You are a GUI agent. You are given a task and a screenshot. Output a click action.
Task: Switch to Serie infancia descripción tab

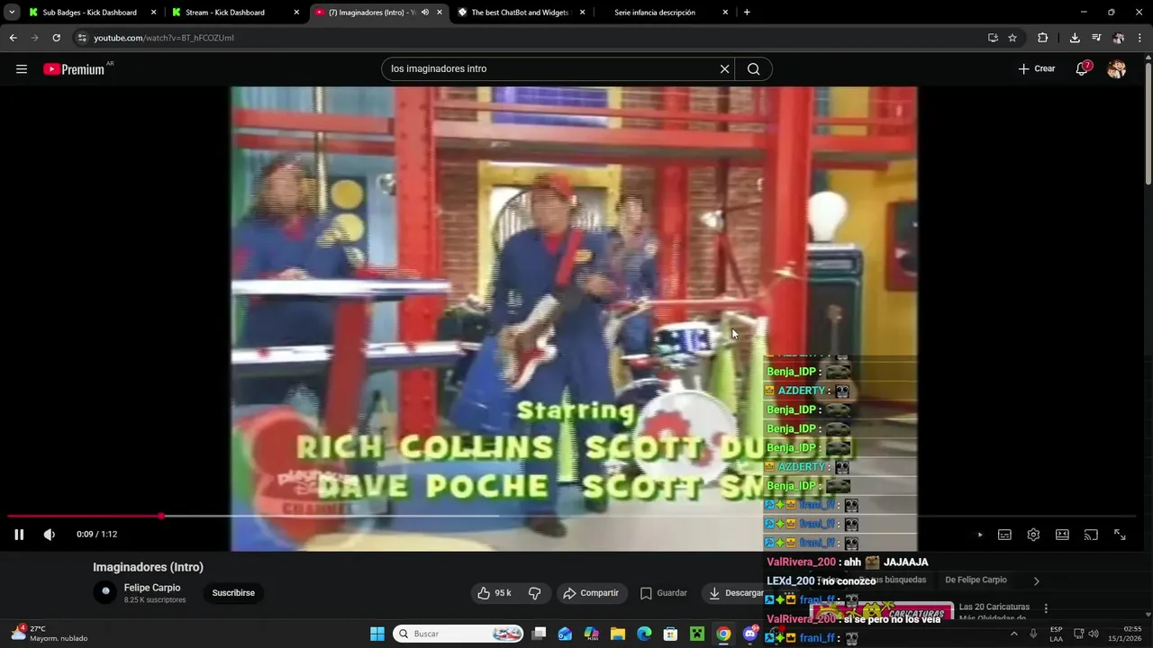(x=655, y=13)
